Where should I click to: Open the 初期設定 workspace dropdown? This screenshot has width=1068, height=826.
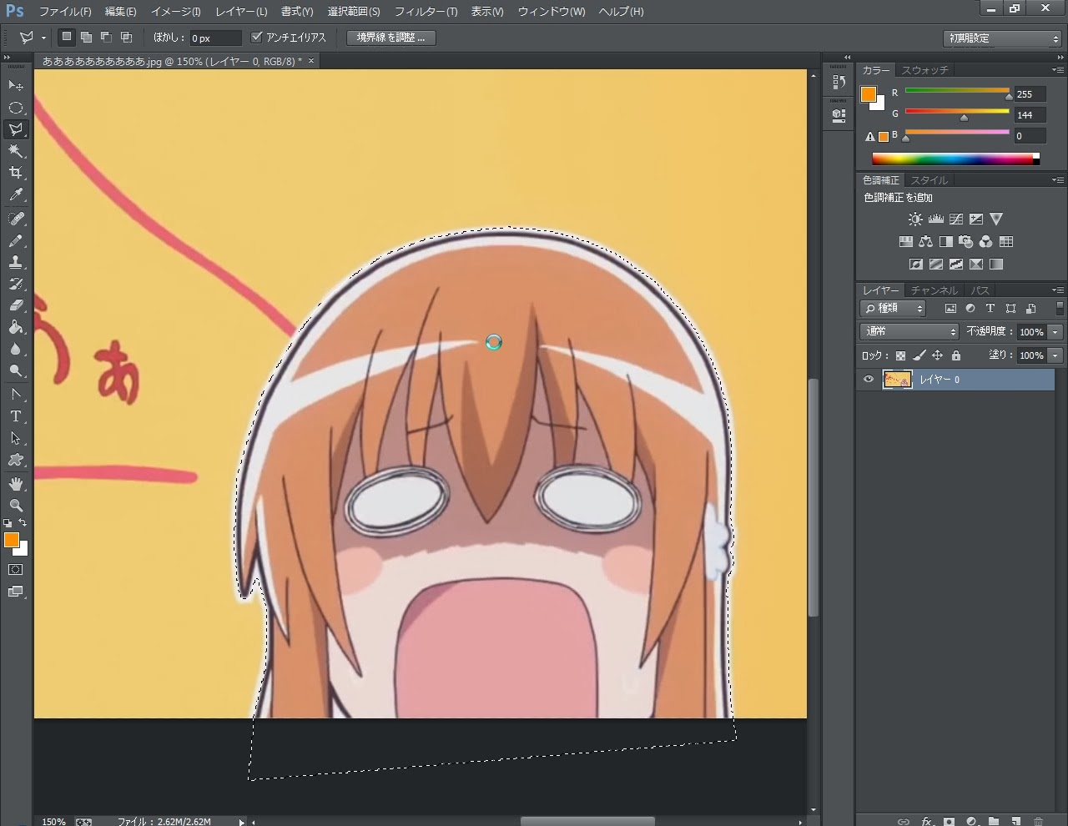[x=1002, y=38]
